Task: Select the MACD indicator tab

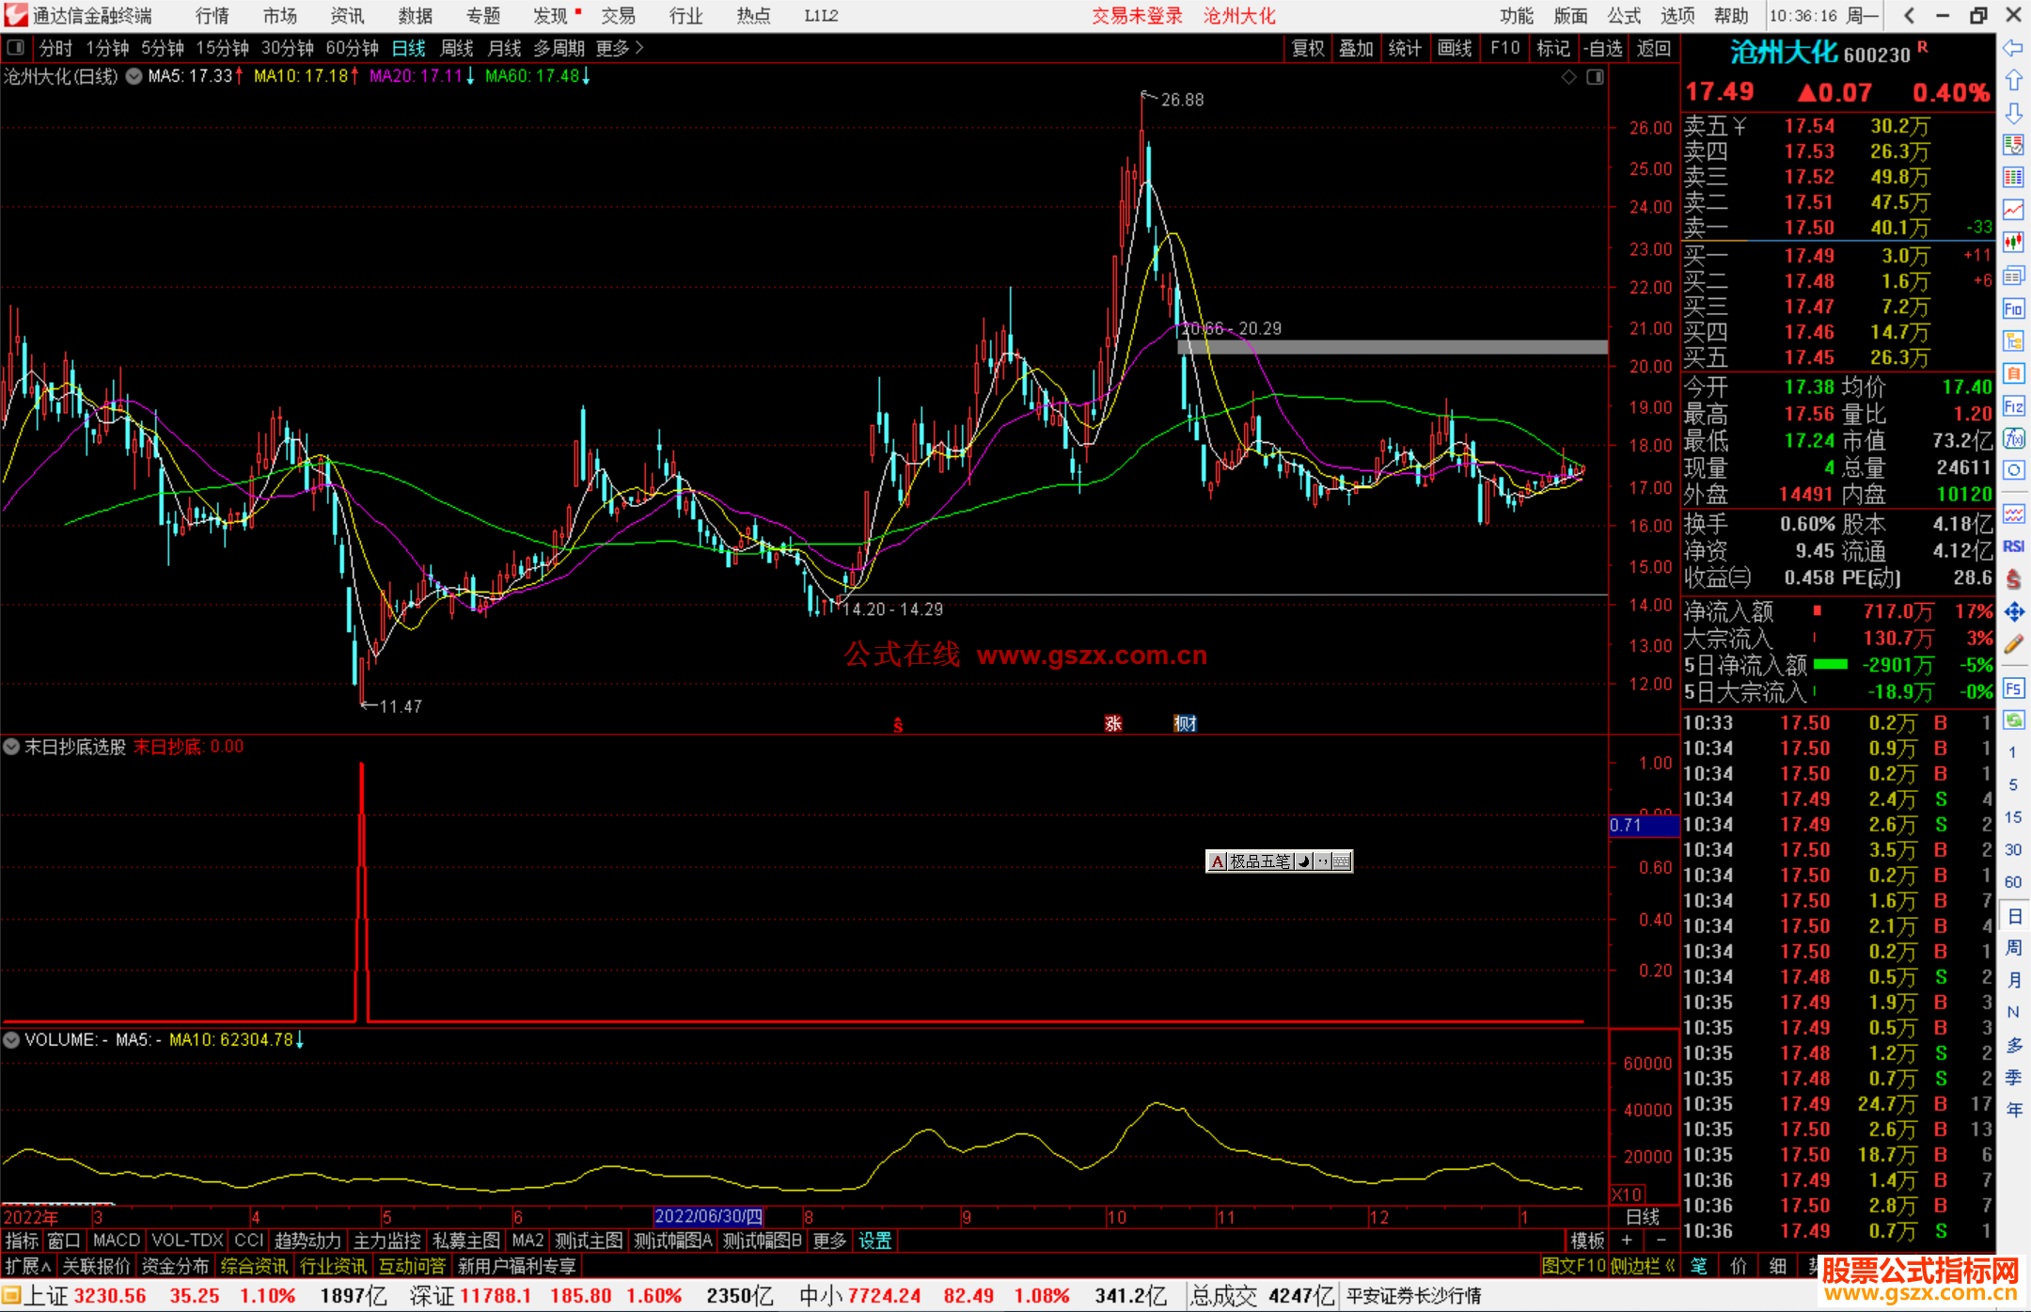Action: (116, 1241)
